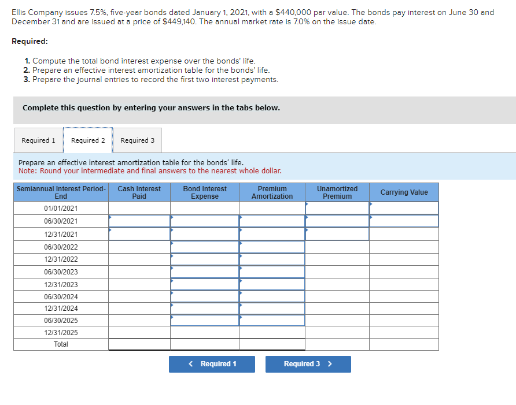516x405 pixels.
Task: Click the Semiannual Interest Period-End header
Action: coord(61,192)
